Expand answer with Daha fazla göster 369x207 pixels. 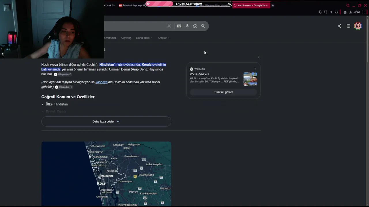coord(106,122)
